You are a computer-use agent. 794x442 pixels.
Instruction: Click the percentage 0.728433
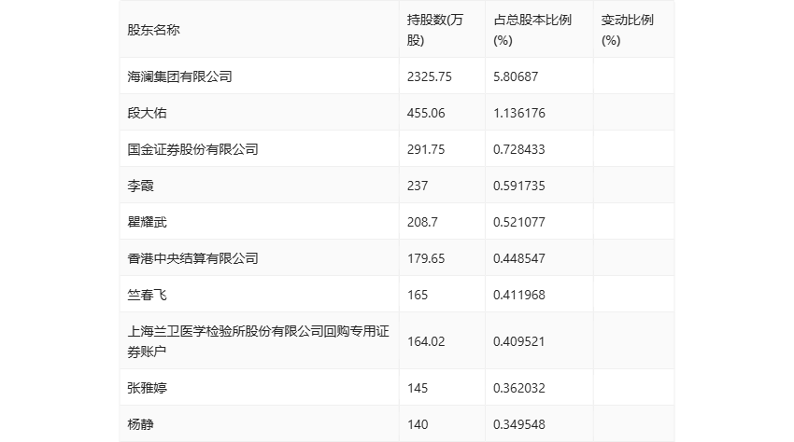(519, 149)
